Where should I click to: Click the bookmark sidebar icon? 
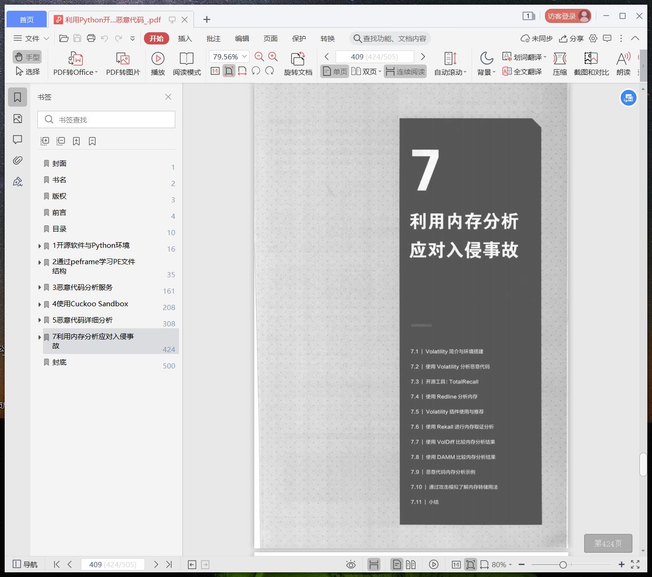coord(18,97)
